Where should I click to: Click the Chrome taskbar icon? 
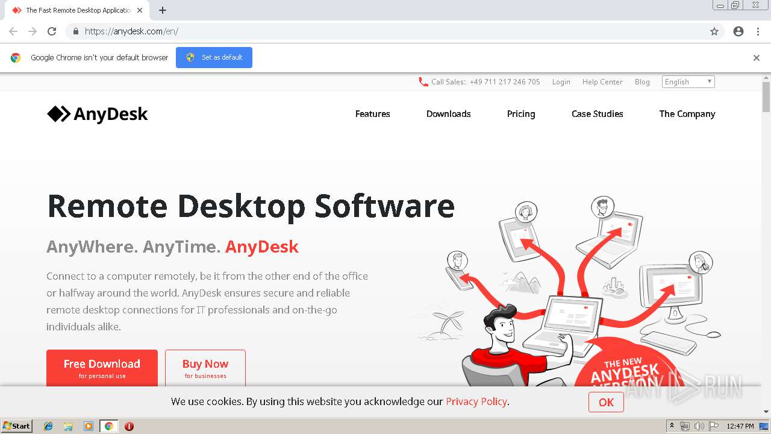pyautogui.click(x=108, y=426)
